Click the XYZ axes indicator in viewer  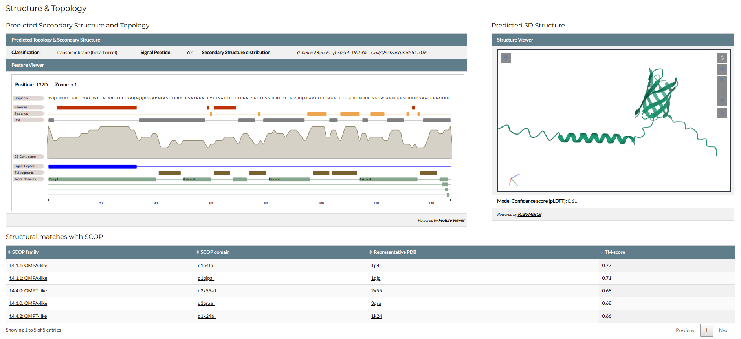pos(514,180)
